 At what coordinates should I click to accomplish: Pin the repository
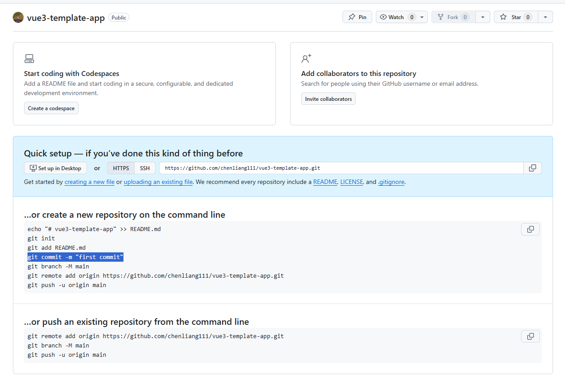[357, 17]
